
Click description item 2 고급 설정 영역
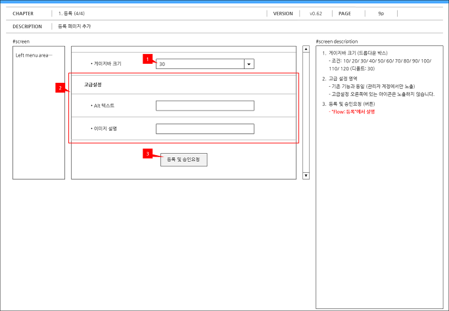point(340,79)
